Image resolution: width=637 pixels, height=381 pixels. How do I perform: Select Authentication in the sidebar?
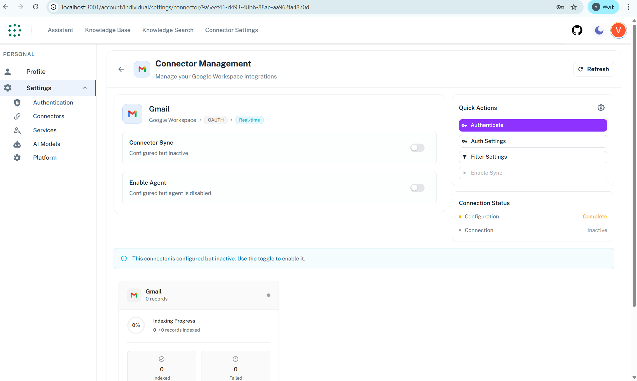(48, 103)
